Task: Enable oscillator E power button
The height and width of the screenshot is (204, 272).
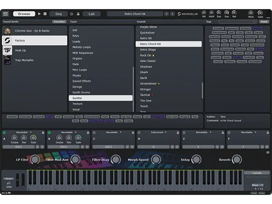Action: (184, 132)
